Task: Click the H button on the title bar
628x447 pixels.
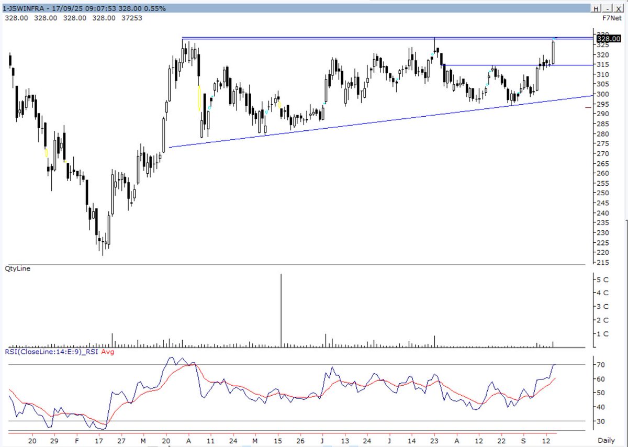Action: pos(597,8)
